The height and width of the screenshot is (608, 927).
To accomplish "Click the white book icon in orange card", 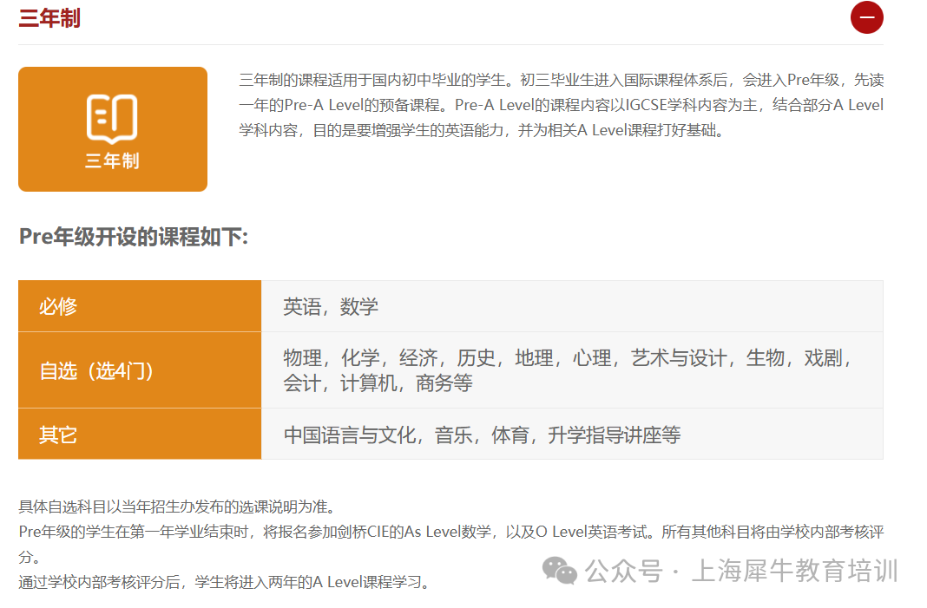I will (112, 118).
